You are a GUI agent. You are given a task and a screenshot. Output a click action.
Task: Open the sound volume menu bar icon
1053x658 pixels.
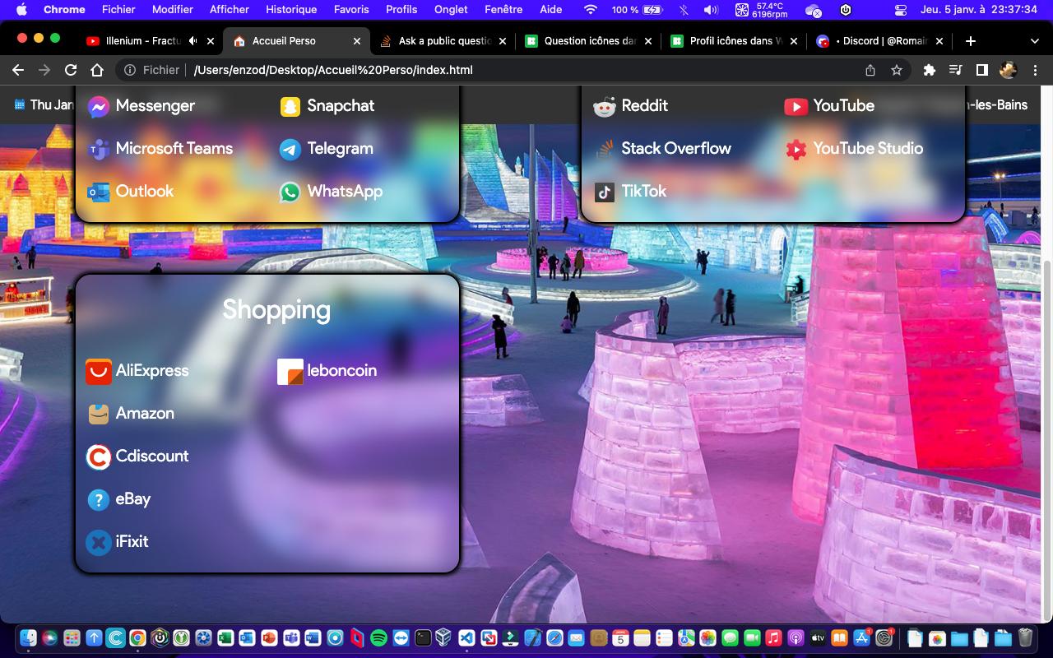[710, 10]
